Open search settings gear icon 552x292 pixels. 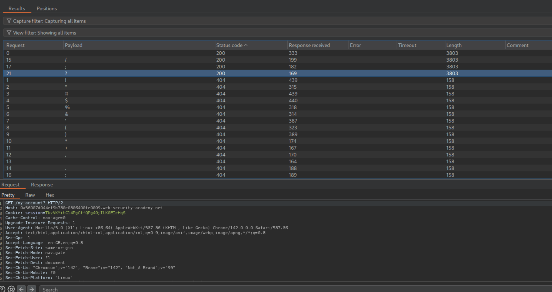click(x=11, y=289)
